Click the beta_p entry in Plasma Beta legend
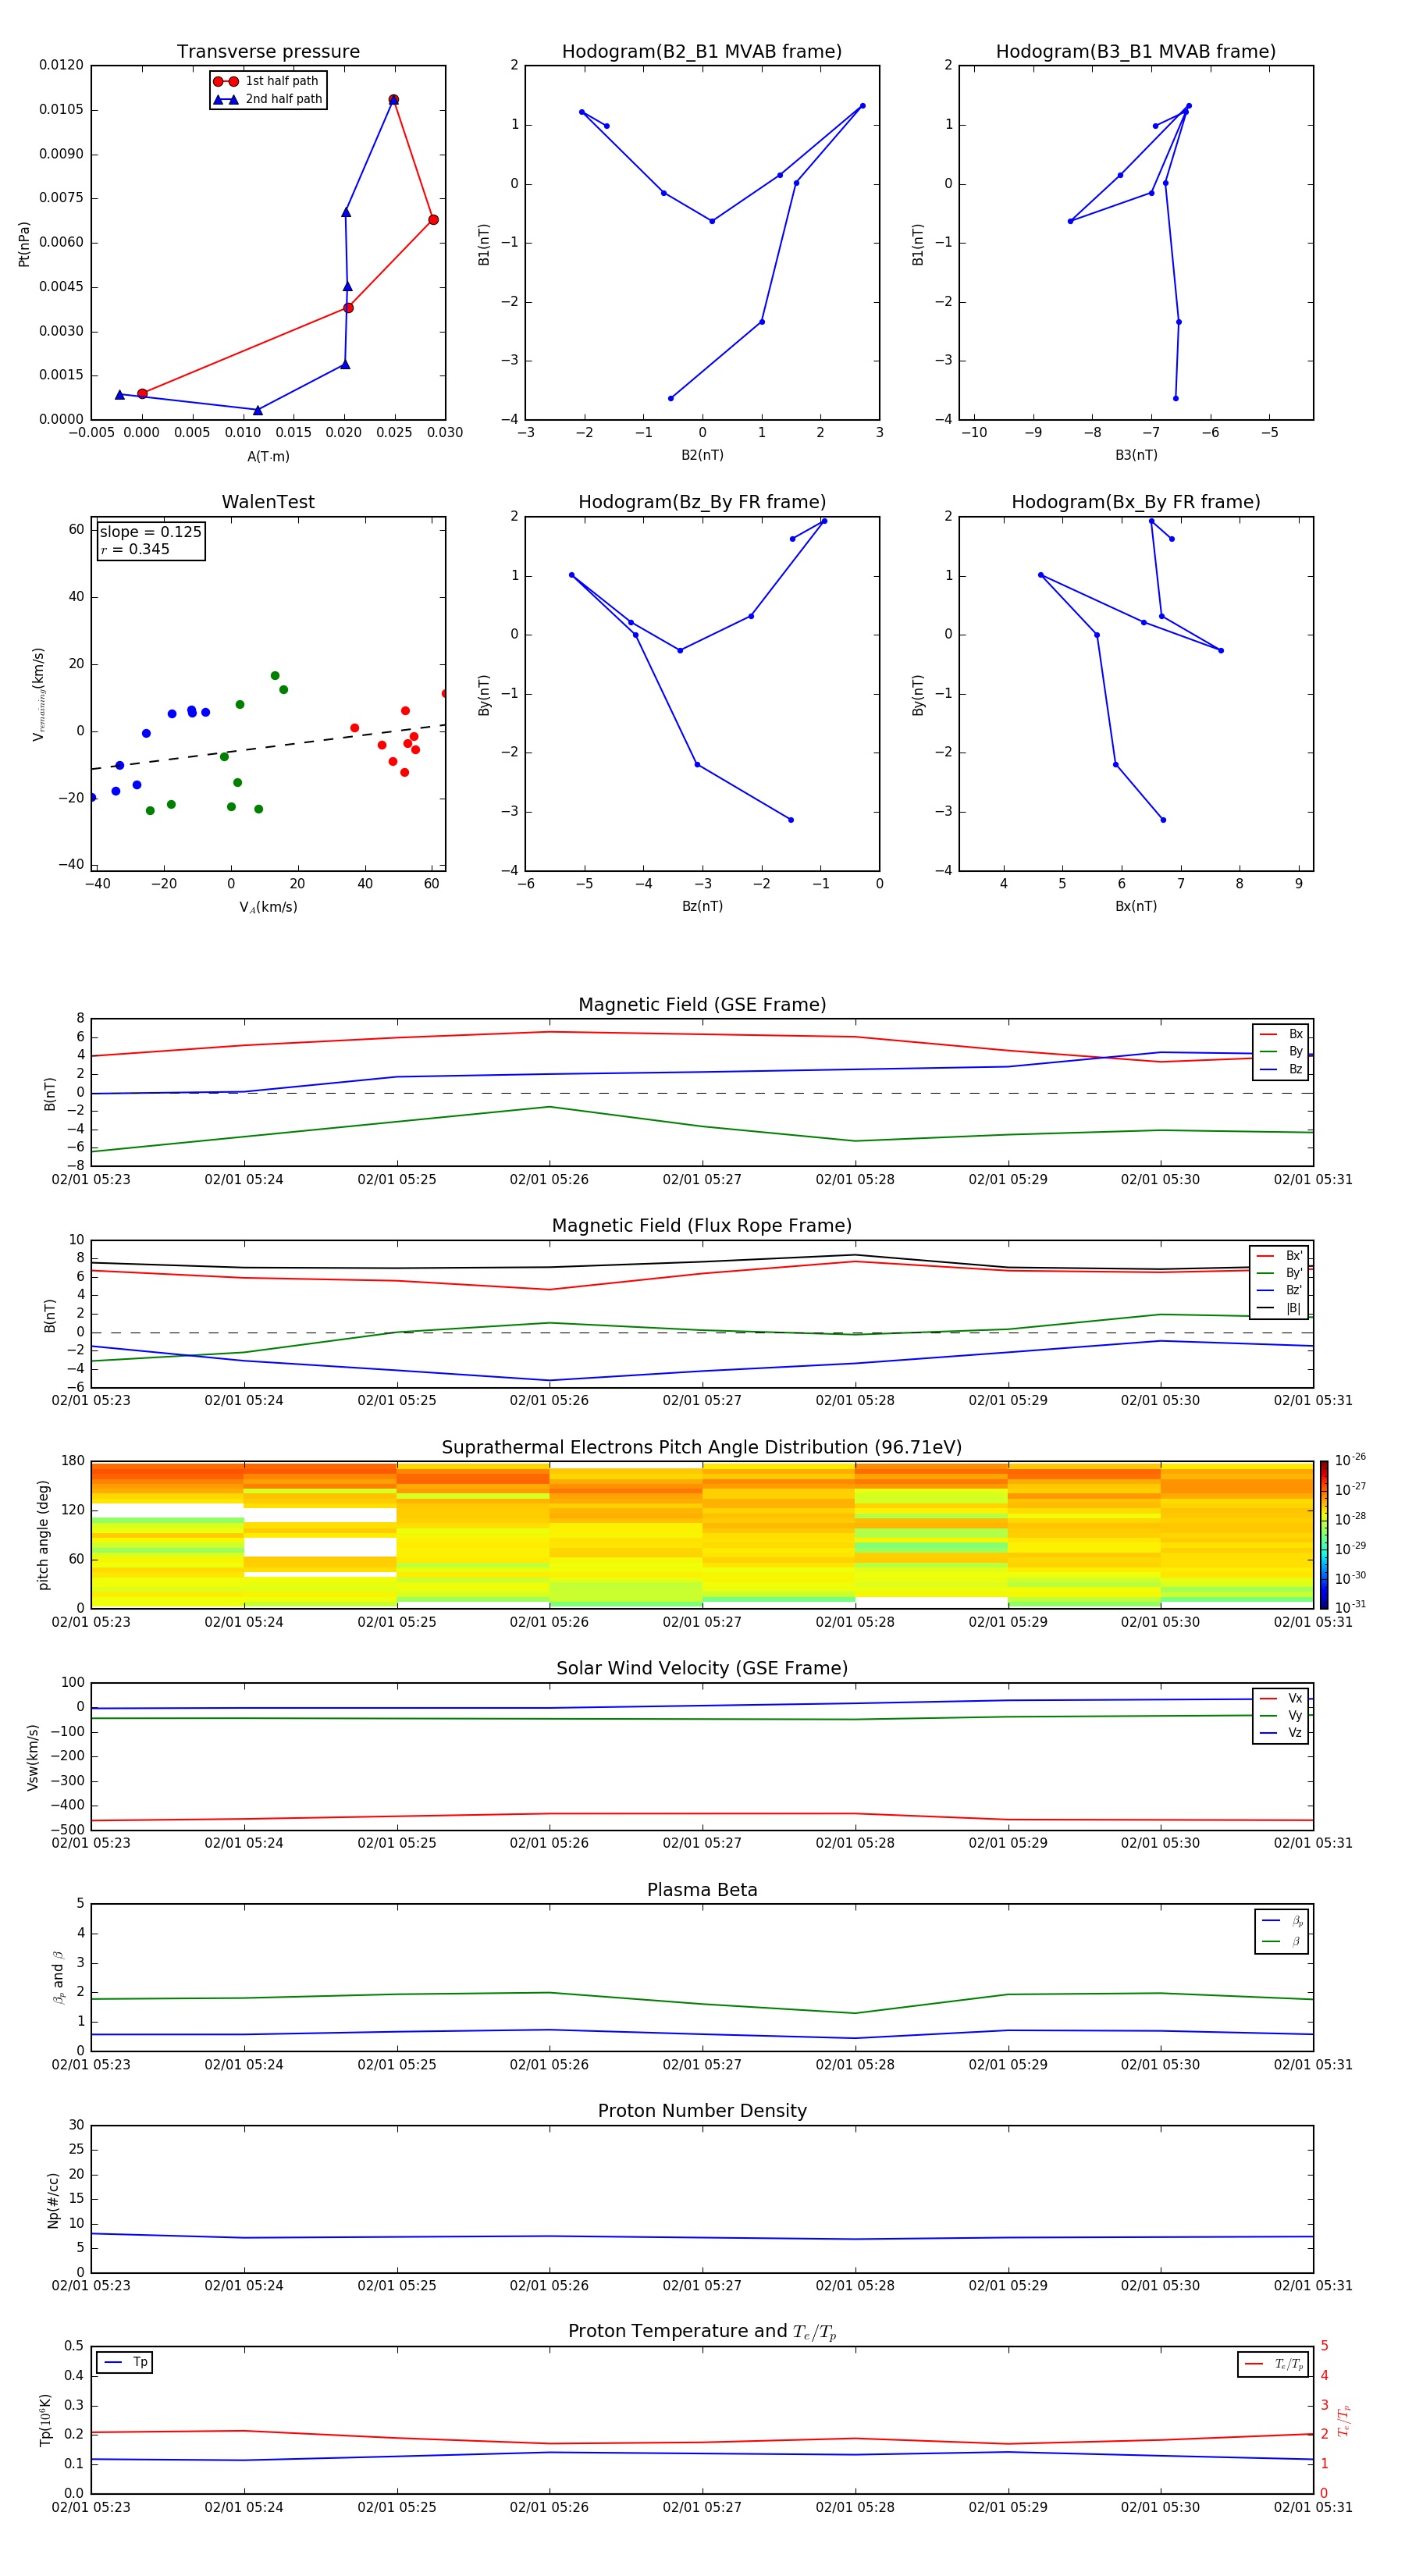 click(1282, 1921)
